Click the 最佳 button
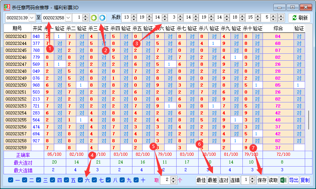 [x=201, y=180]
